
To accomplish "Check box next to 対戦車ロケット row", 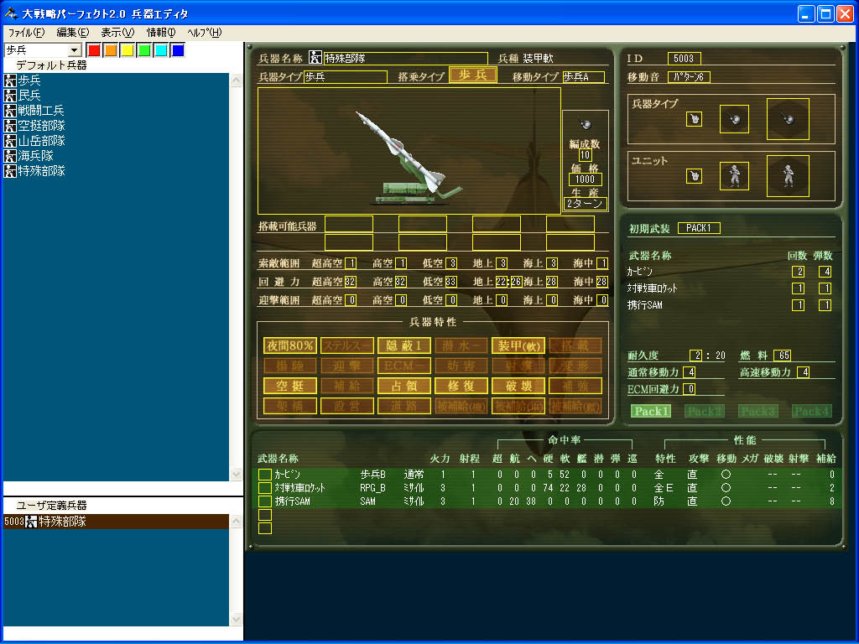I will coord(264,488).
